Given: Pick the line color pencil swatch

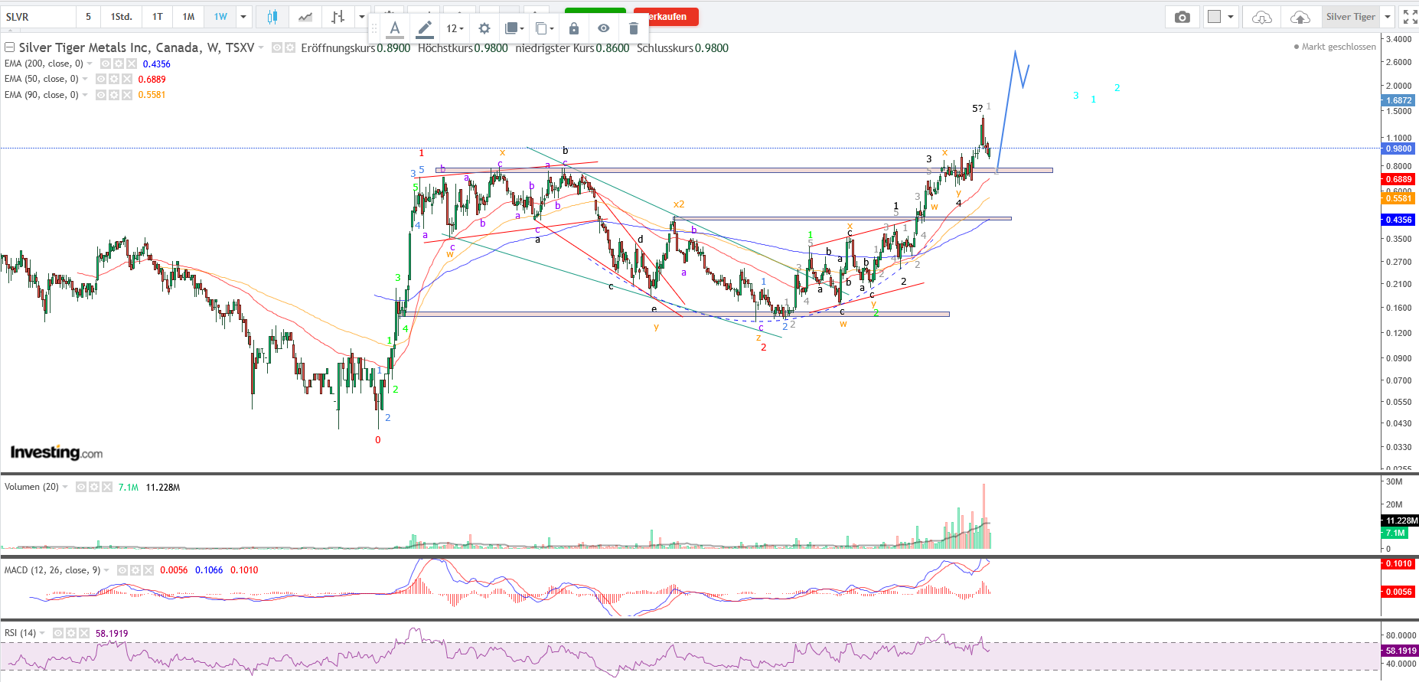Looking at the screenshot, I should (x=424, y=28).
